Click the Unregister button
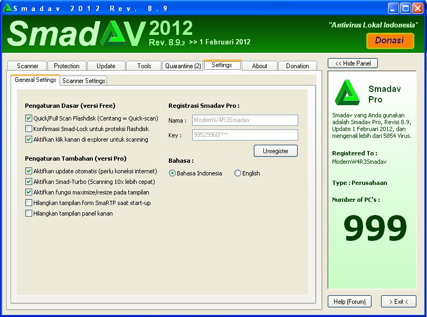The width and height of the screenshot is (427, 317). (x=276, y=151)
